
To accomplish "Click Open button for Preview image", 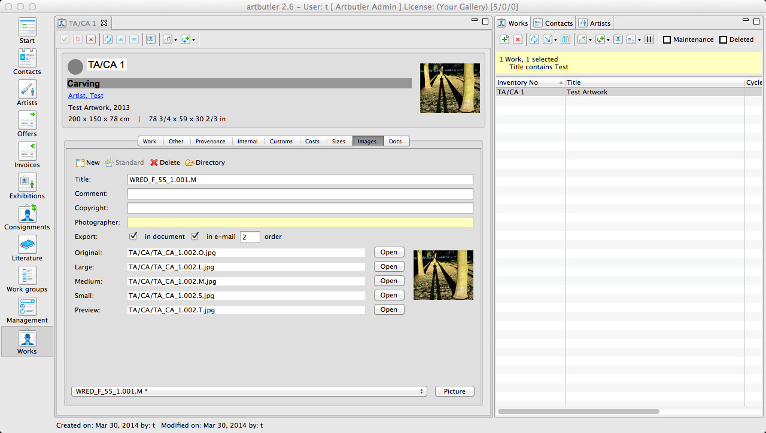I will tap(389, 309).
